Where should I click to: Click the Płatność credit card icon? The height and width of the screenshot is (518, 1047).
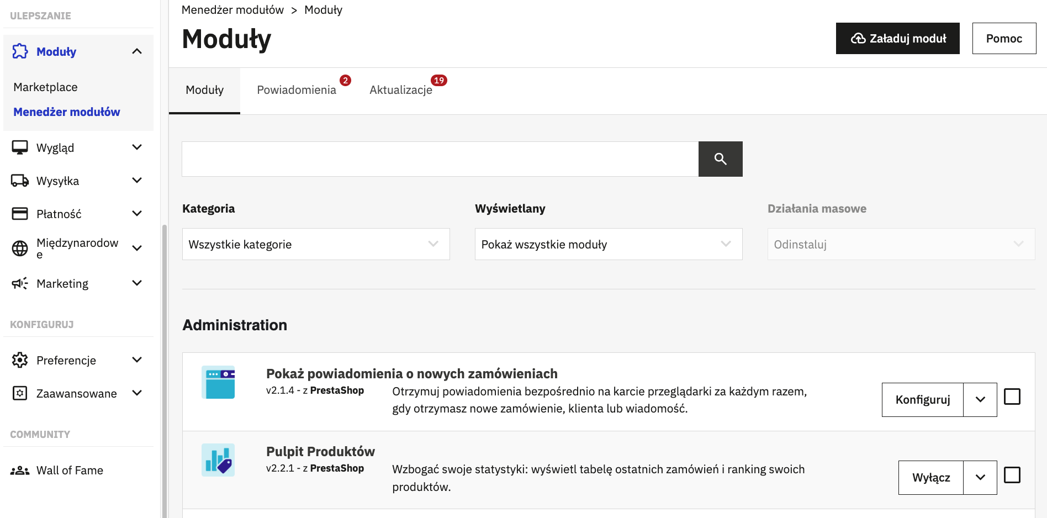[x=20, y=214]
